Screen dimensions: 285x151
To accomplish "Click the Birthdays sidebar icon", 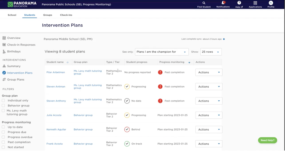I will (4, 52).
